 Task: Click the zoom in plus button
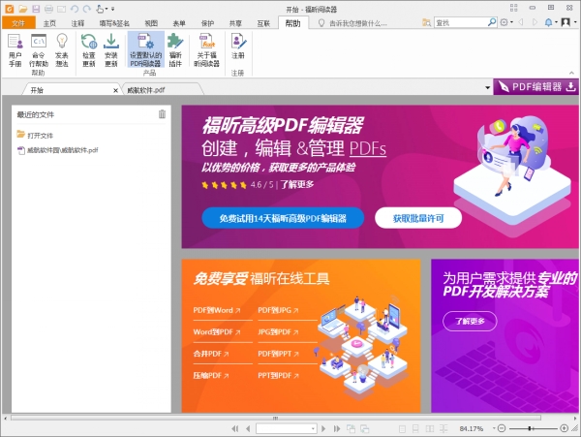(564, 428)
